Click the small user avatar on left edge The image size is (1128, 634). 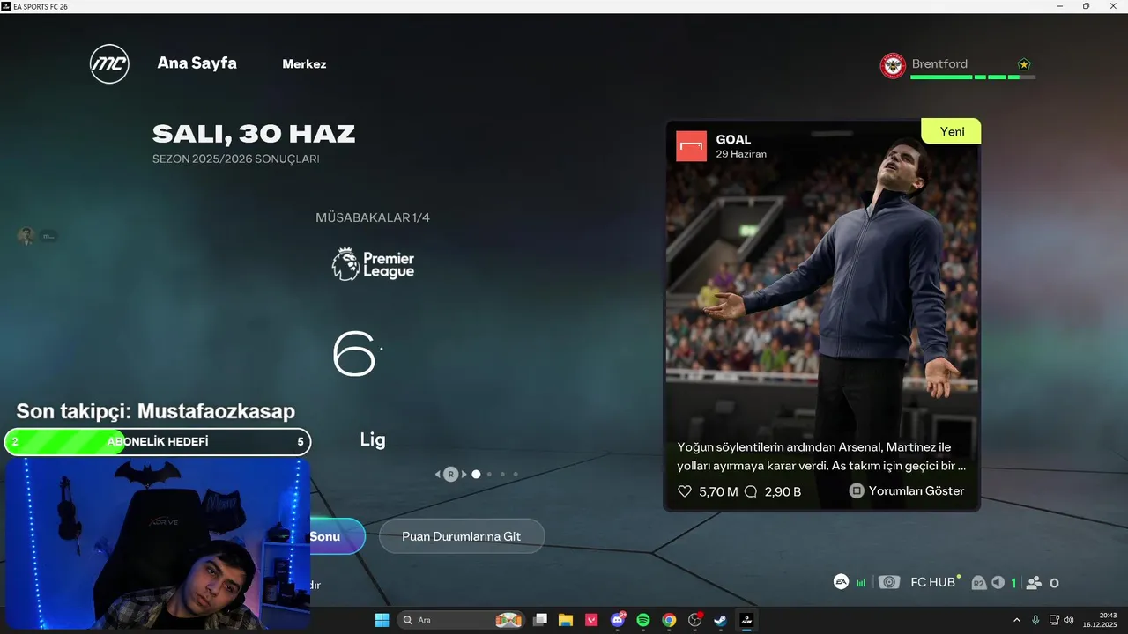click(26, 236)
